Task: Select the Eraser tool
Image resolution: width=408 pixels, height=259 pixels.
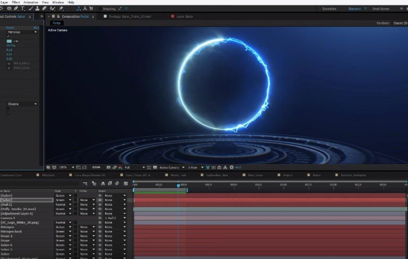Action: click(x=45, y=9)
